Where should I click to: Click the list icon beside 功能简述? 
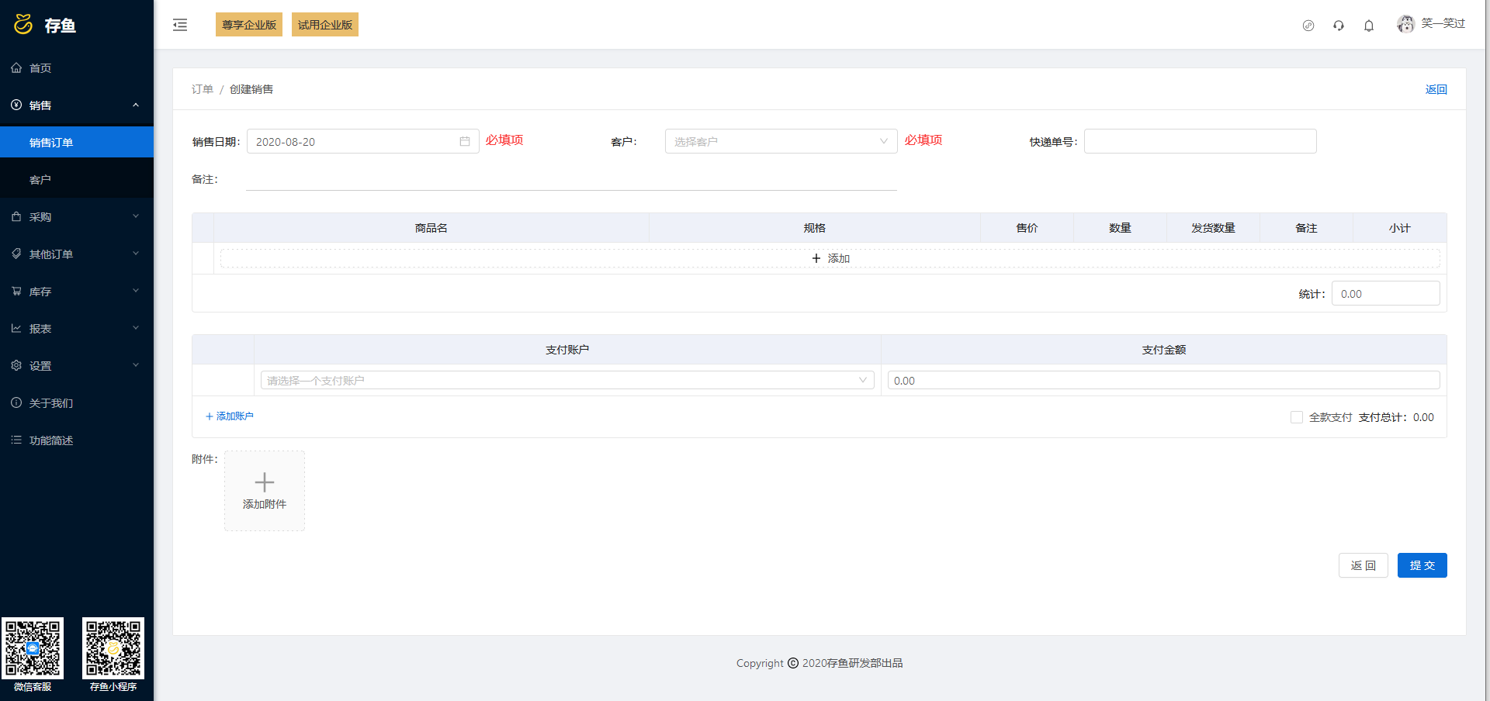pyautogui.click(x=16, y=440)
